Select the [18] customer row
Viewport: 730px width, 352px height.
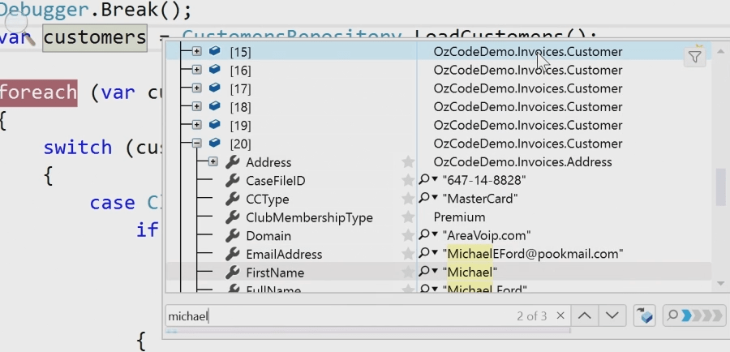(x=324, y=107)
